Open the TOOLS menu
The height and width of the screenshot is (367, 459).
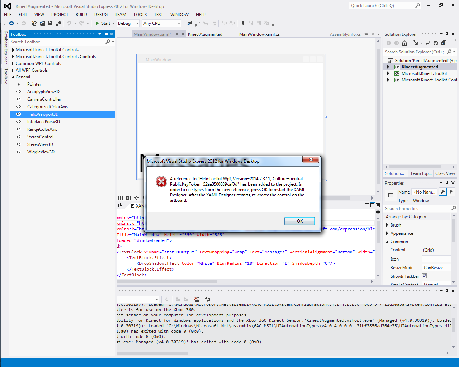point(140,15)
